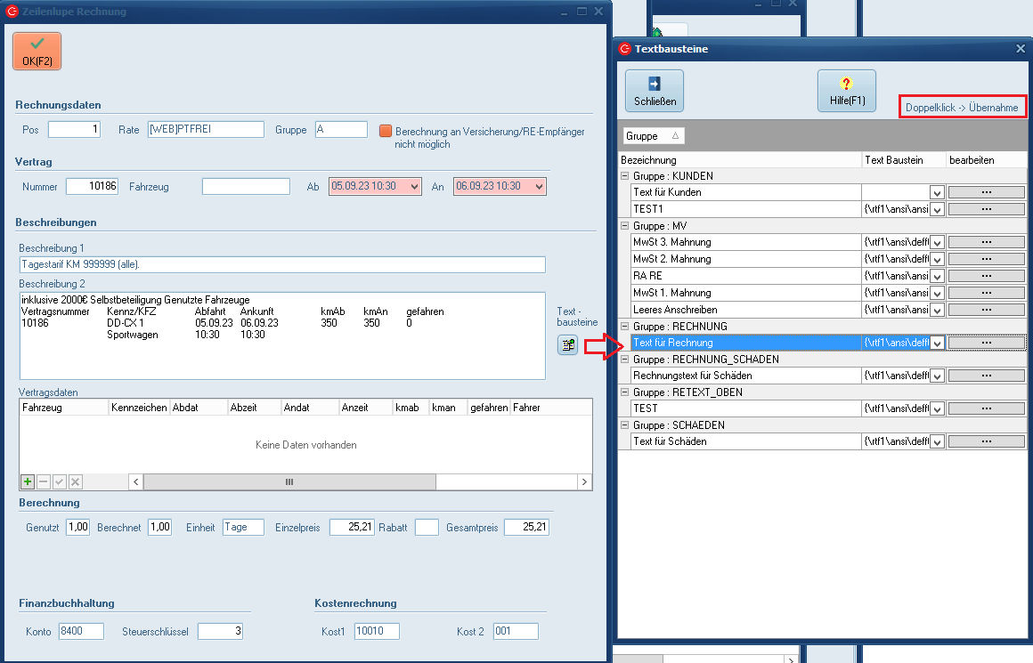This screenshot has height=663, width=1033.
Task: Collapse the Gruppe : MV group
Action: (625, 226)
